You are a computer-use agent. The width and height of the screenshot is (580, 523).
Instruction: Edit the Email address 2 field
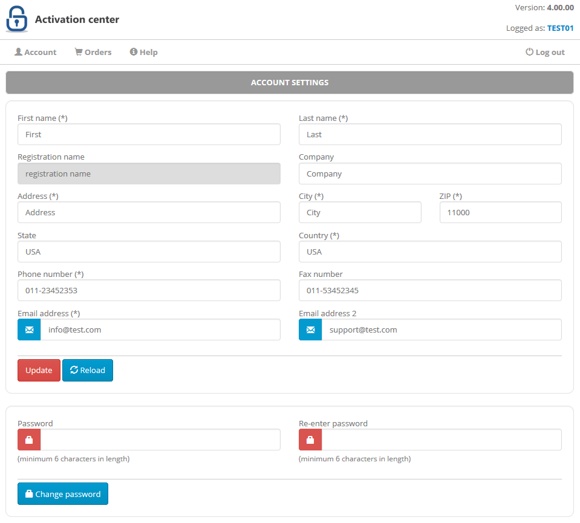click(x=442, y=330)
